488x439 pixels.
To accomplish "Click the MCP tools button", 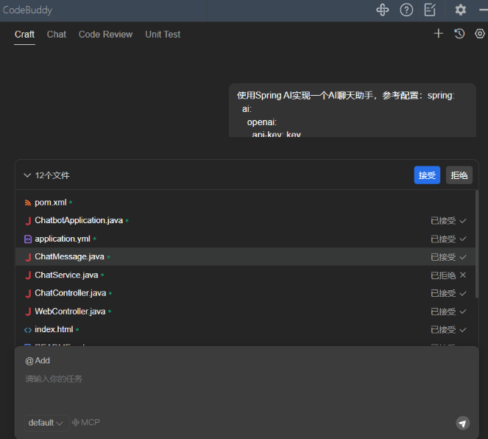I will click(x=86, y=423).
